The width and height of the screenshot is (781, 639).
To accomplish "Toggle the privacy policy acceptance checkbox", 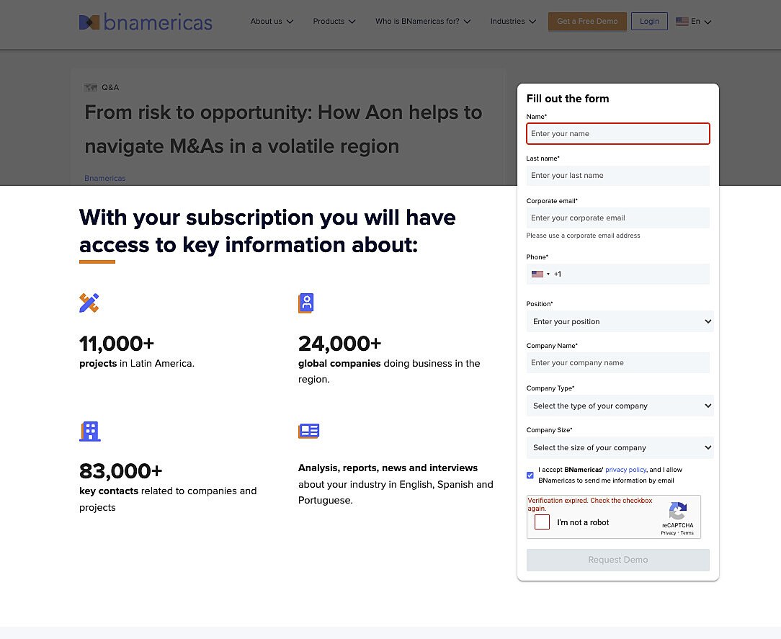I will 530,475.
